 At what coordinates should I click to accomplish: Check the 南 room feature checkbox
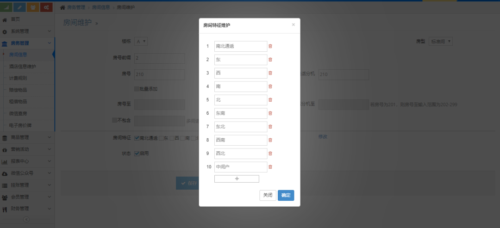click(182, 138)
